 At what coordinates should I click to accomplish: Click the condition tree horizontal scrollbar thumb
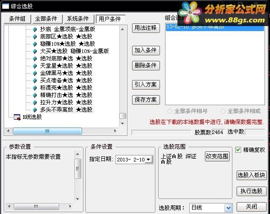(x=47, y=131)
